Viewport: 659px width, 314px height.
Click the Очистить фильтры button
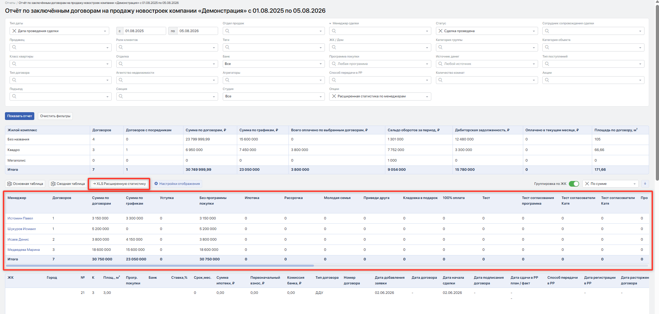55,116
